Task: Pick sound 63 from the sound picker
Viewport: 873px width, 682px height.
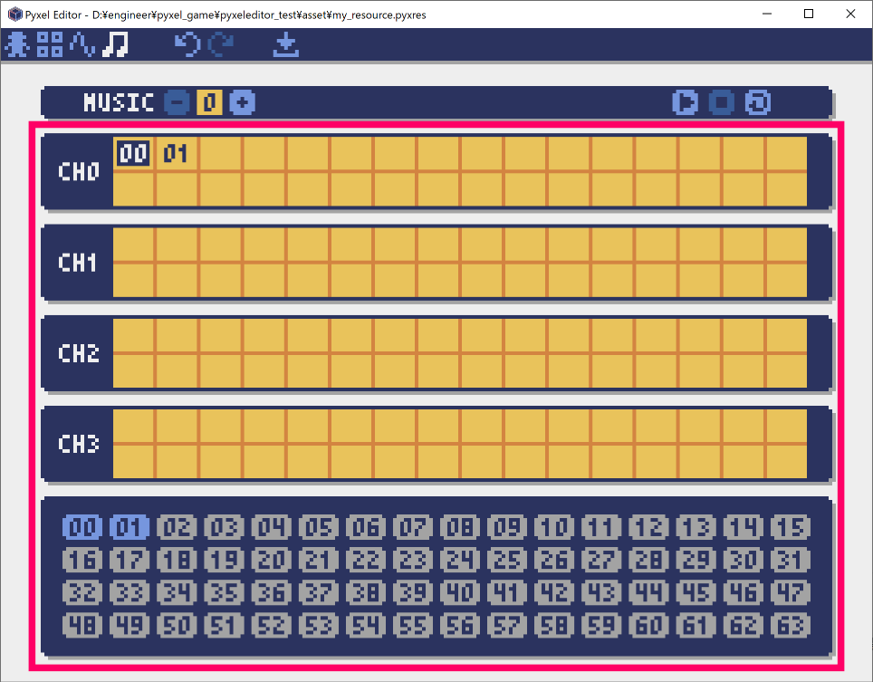Action: (x=791, y=626)
